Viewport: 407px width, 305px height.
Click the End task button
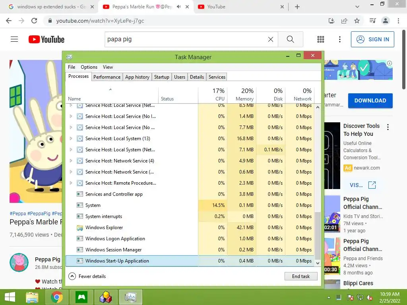(301, 276)
